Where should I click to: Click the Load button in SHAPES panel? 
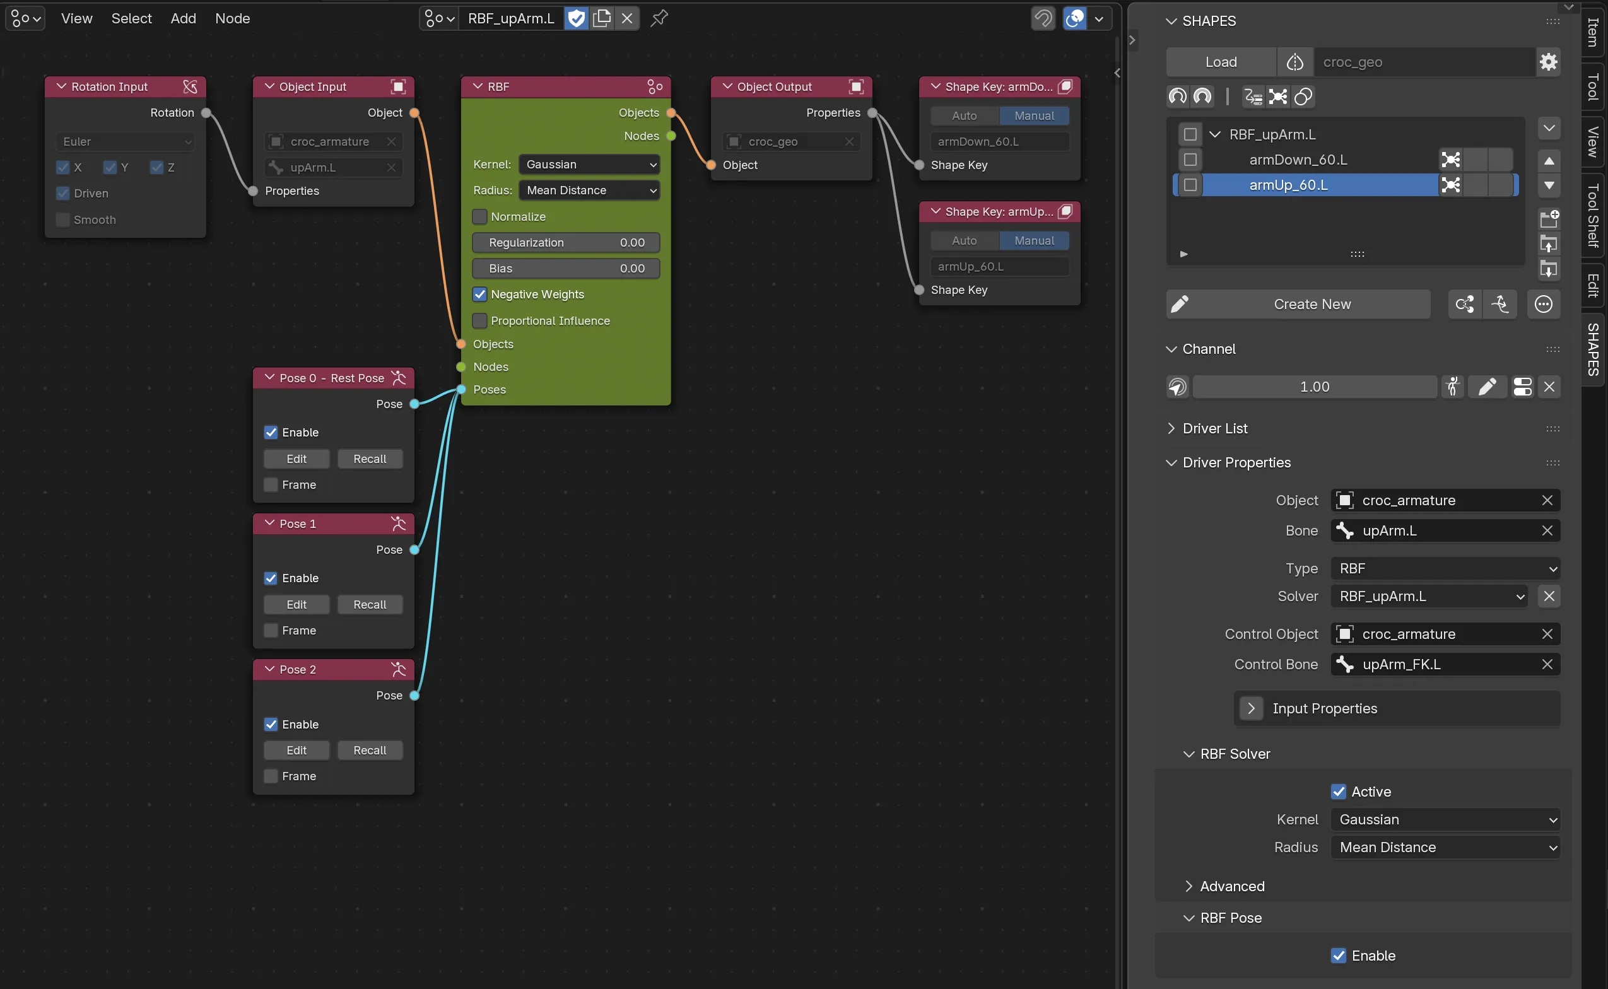1221,62
